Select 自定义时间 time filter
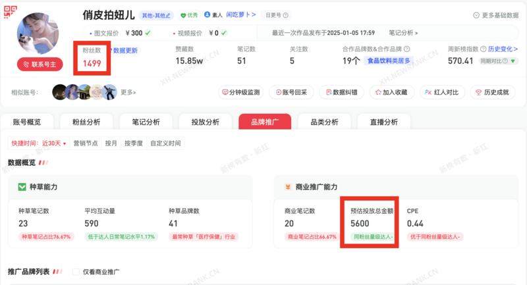 tap(165, 143)
